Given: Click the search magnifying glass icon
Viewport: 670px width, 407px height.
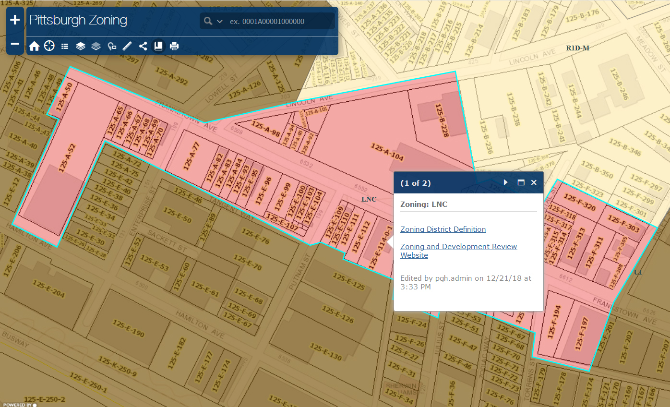Looking at the screenshot, I should (x=208, y=21).
